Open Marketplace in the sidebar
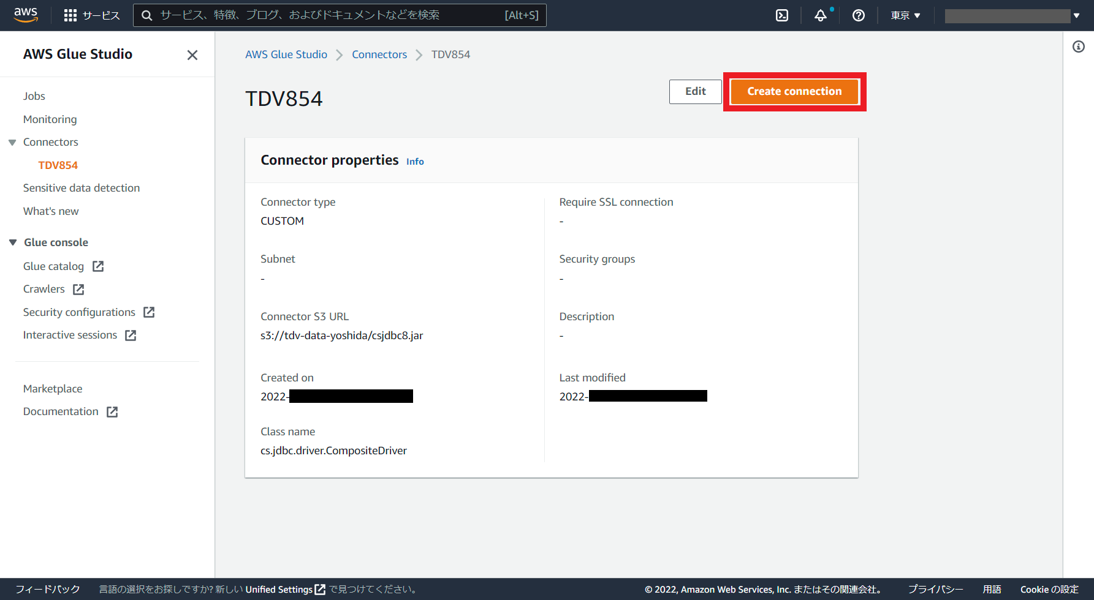Image resolution: width=1094 pixels, height=600 pixels. tap(53, 389)
